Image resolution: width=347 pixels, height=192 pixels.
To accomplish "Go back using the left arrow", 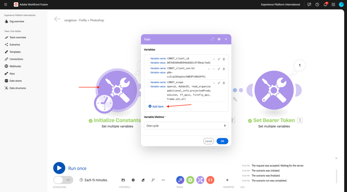I will [57, 19].
